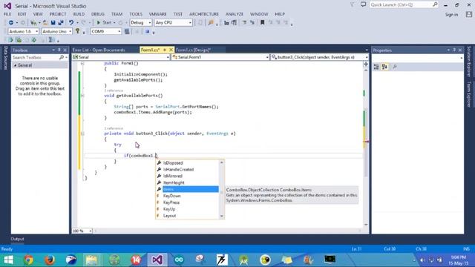This screenshot has height=267, width=475.
Task: Click the Save All toolbar icon
Action: point(61,23)
